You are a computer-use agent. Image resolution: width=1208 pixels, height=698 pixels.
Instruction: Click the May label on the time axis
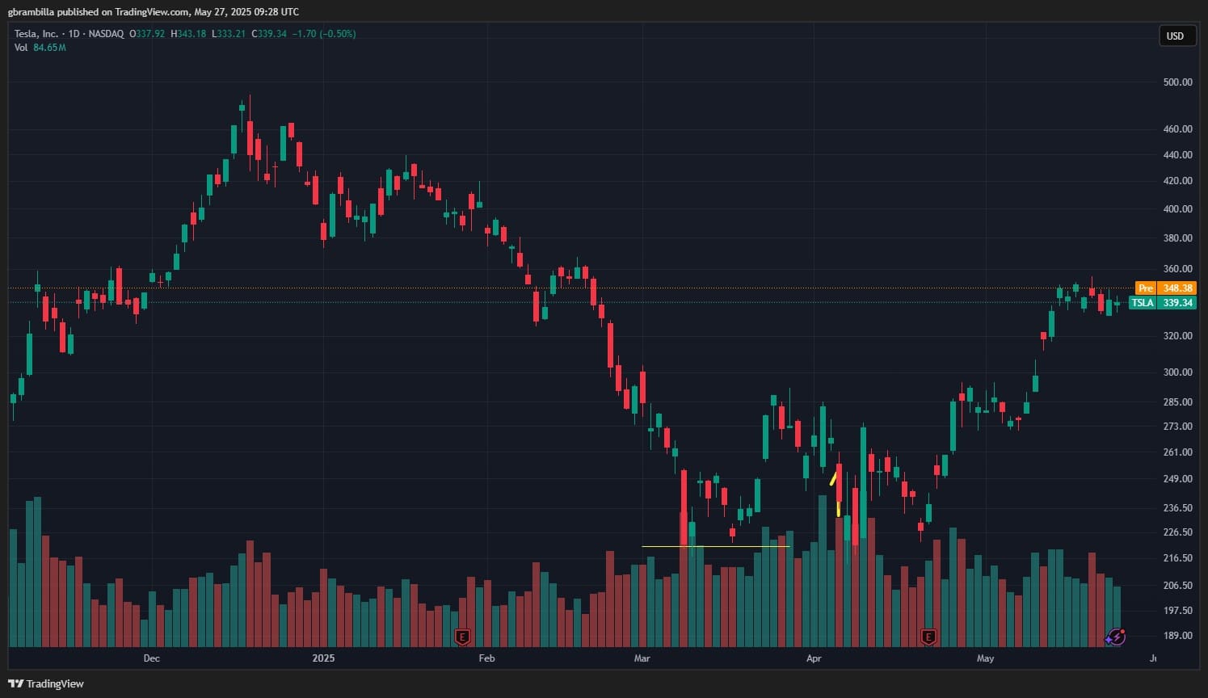pyautogui.click(x=985, y=658)
